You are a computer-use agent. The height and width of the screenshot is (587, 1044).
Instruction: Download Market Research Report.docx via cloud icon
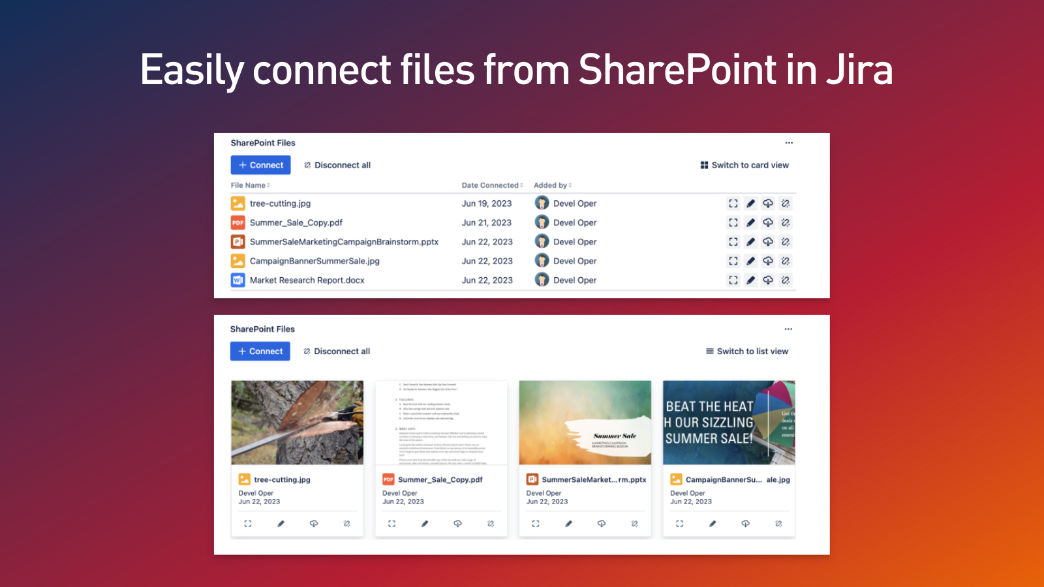pos(768,280)
